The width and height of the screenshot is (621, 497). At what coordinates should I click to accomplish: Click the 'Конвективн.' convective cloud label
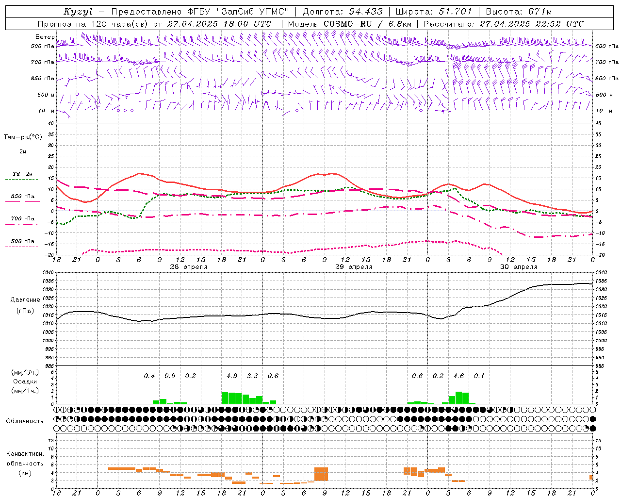point(25,454)
